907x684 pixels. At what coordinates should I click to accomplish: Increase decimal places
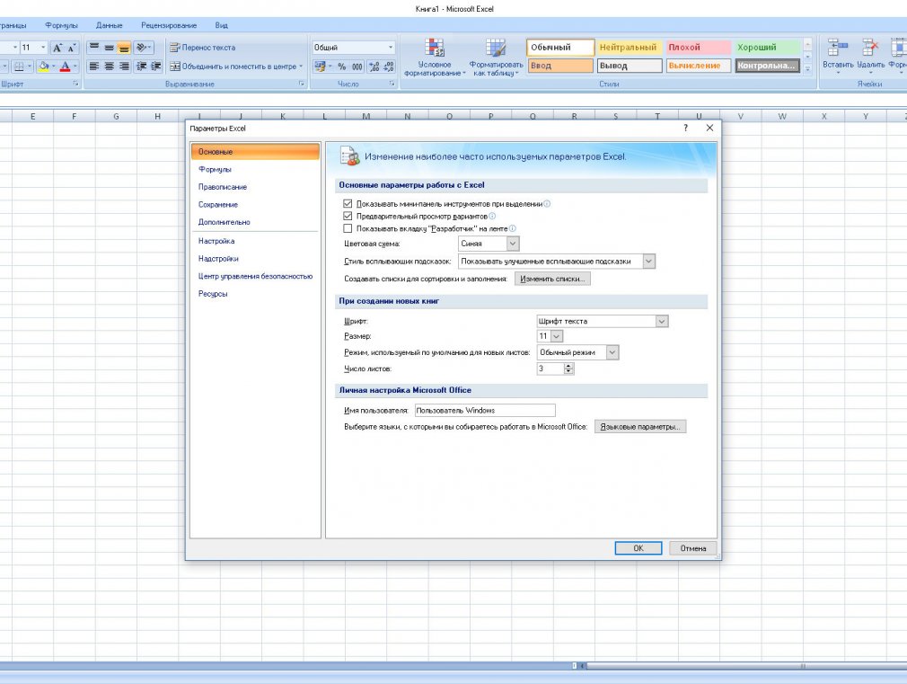click(x=374, y=67)
